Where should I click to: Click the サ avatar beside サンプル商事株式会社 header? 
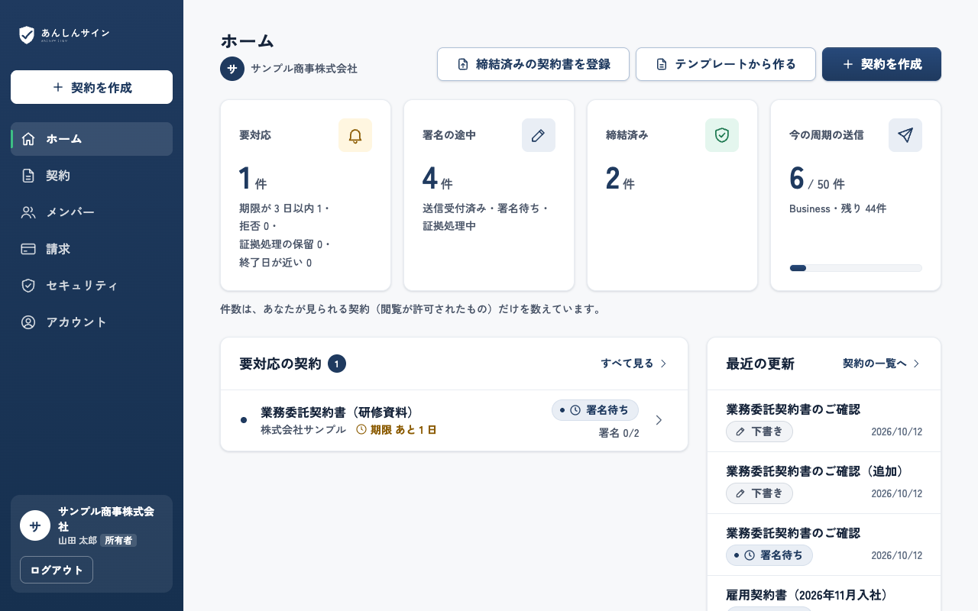tap(232, 68)
